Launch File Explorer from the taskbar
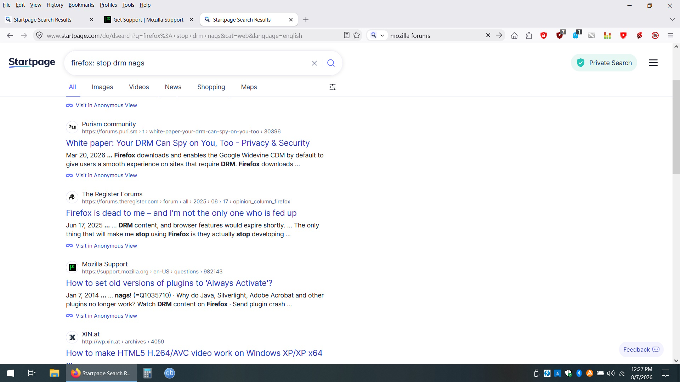 pos(54,373)
